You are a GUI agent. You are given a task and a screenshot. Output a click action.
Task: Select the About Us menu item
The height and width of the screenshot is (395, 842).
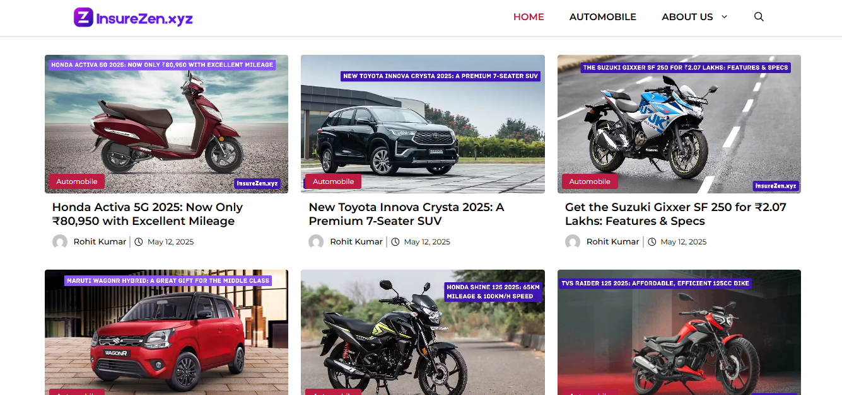click(687, 17)
